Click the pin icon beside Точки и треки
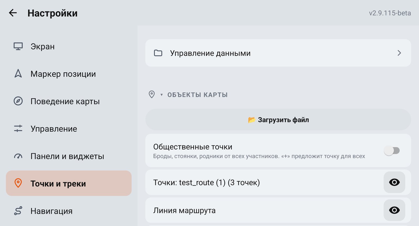 18,183
